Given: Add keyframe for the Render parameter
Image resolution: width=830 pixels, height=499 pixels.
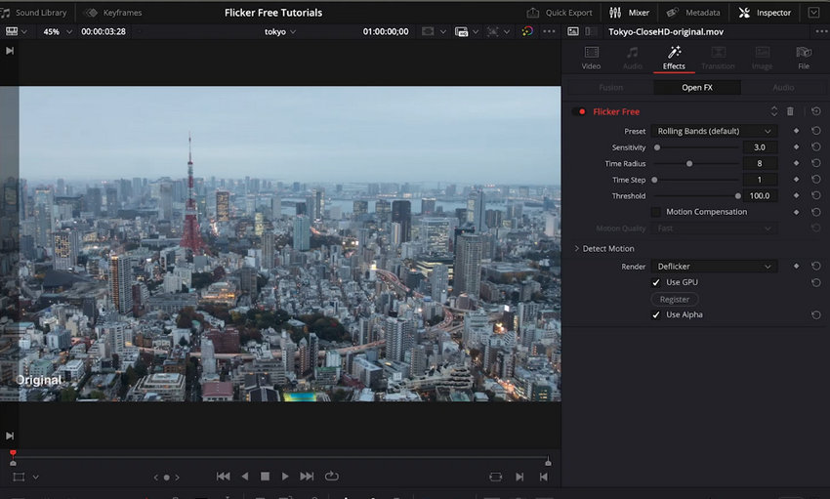Looking at the screenshot, I should (796, 267).
